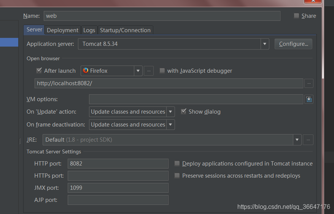Click the left panel splitter grip handle

click(x=20, y=141)
